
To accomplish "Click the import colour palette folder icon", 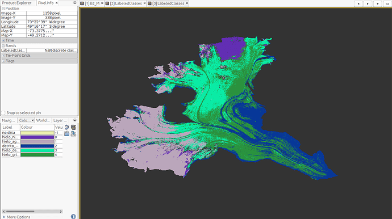I will [x=66, y=133].
